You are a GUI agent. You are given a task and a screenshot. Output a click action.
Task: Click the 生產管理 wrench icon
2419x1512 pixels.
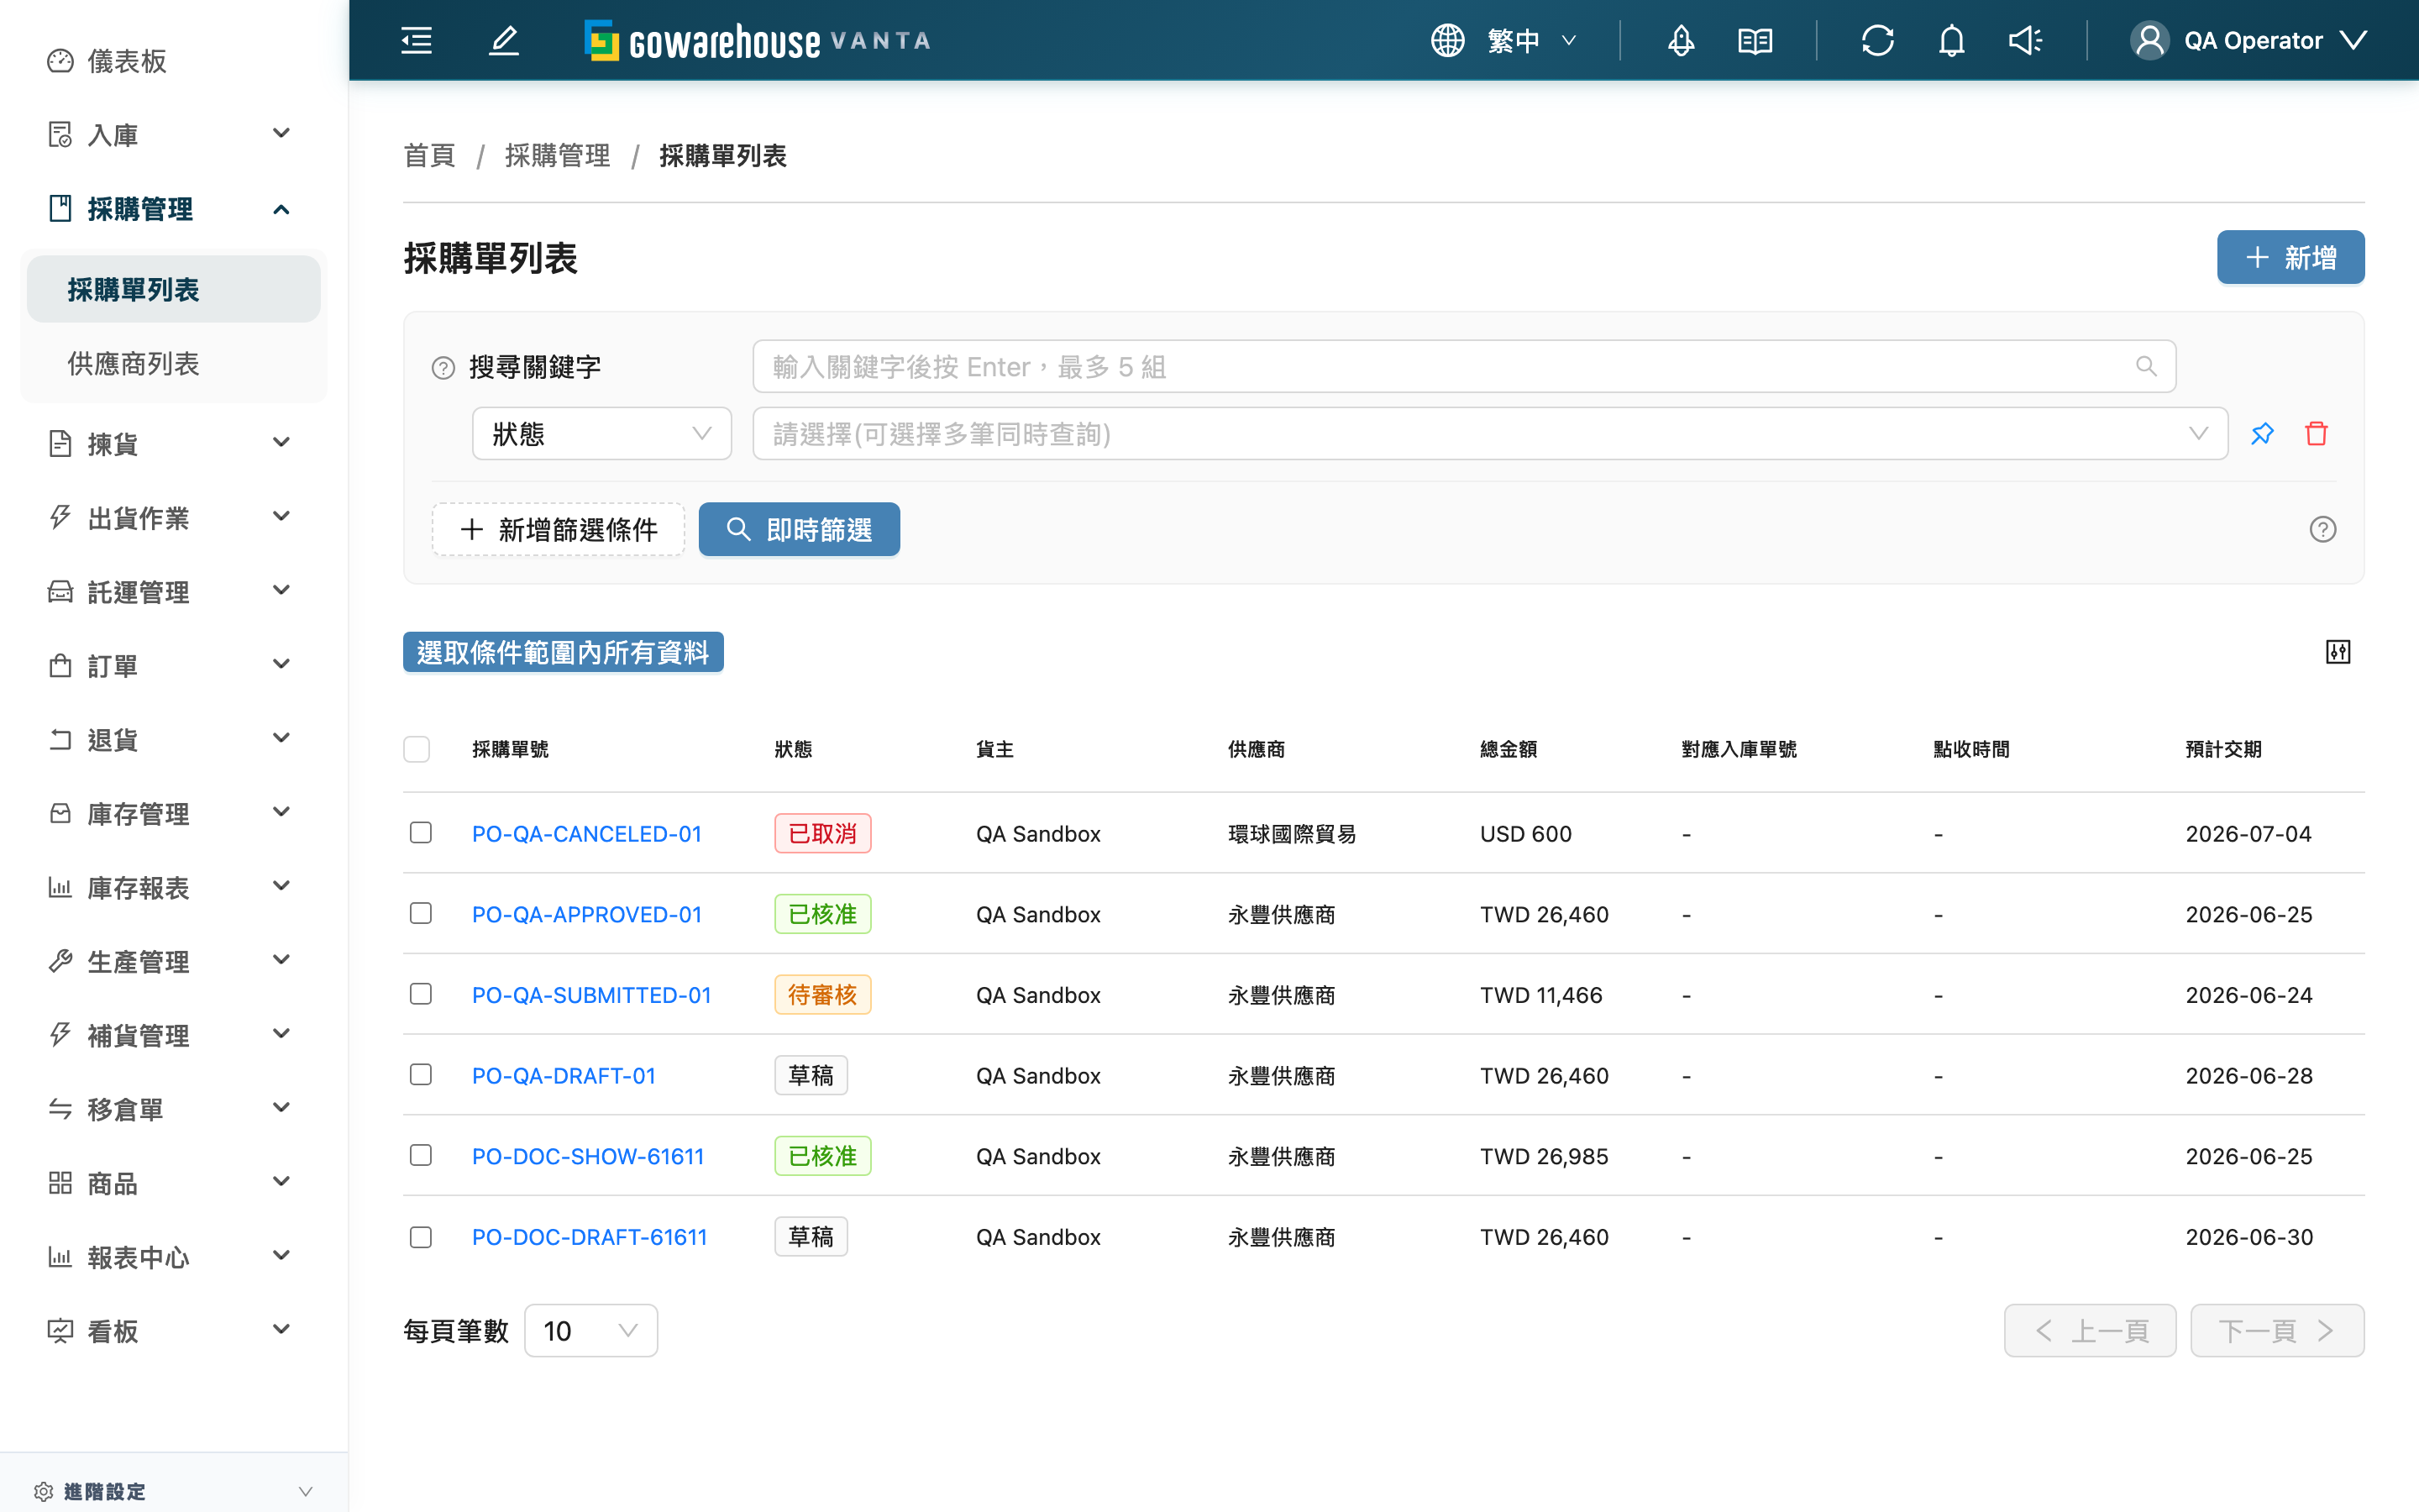click(x=60, y=961)
